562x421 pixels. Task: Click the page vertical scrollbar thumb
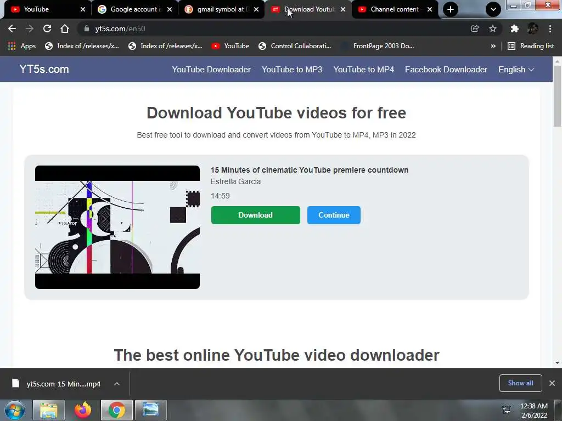[557, 96]
